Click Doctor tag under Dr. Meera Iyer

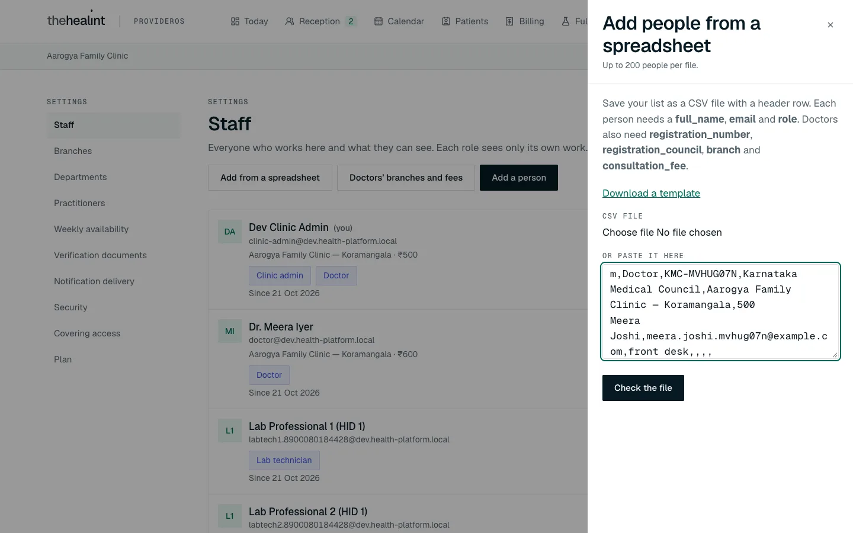tap(269, 375)
